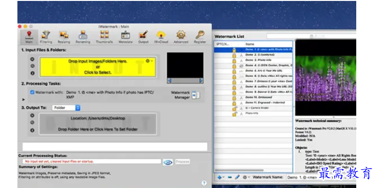
Task: Click the lock icon on Demo 2 row
Action: coord(234,55)
